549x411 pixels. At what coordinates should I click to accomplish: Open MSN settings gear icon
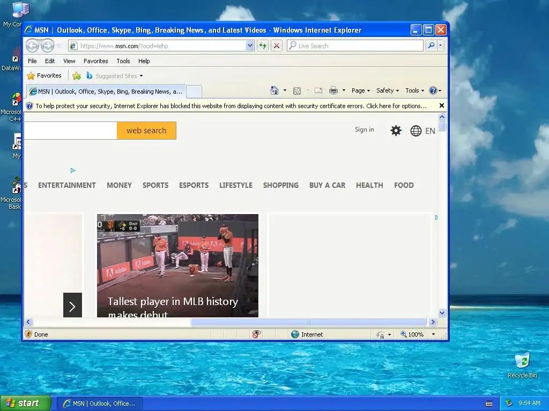click(x=396, y=131)
